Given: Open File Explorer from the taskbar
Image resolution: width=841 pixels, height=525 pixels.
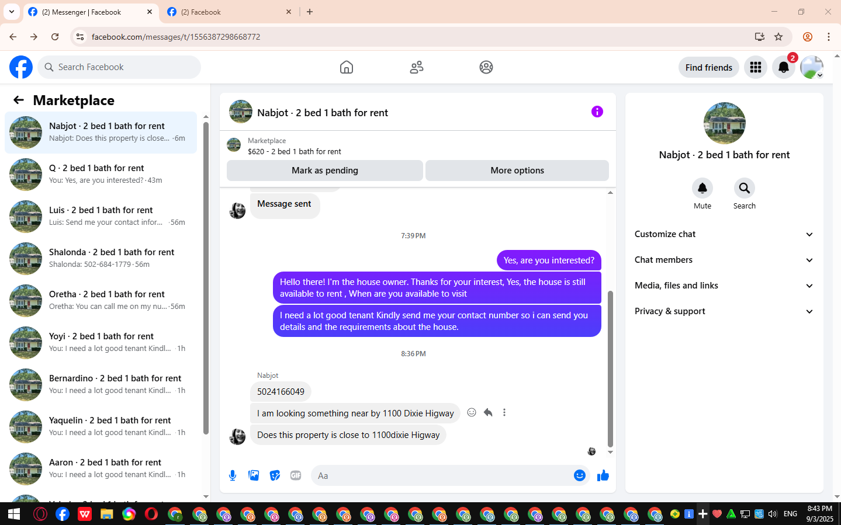Looking at the screenshot, I should click(106, 514).
